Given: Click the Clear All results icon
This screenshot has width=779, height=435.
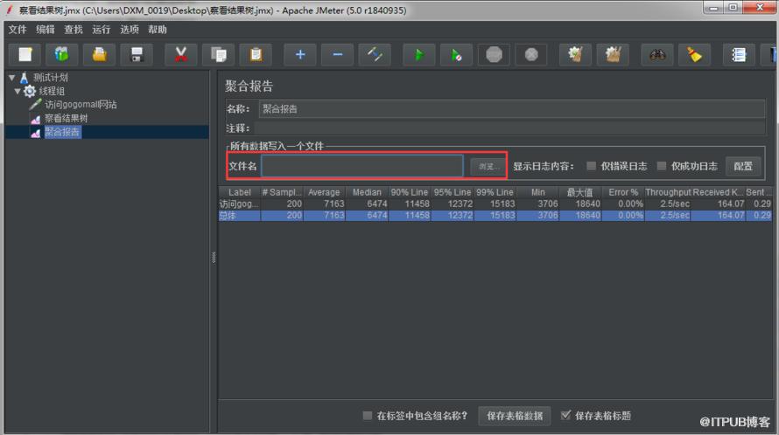Looking at the screenshot, I should click(x=613, y=54).
